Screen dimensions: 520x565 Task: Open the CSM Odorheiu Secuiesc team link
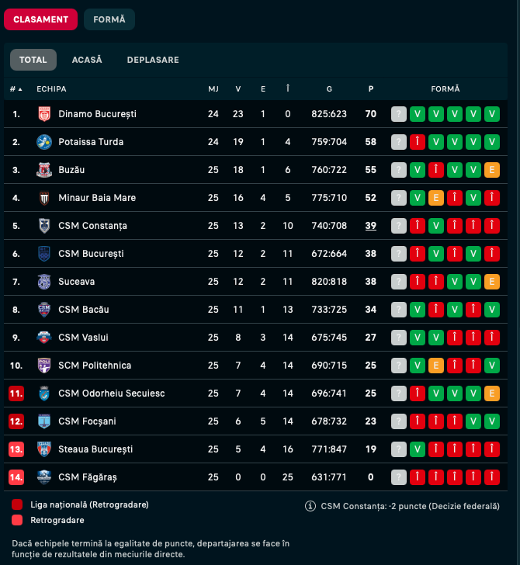112,393
